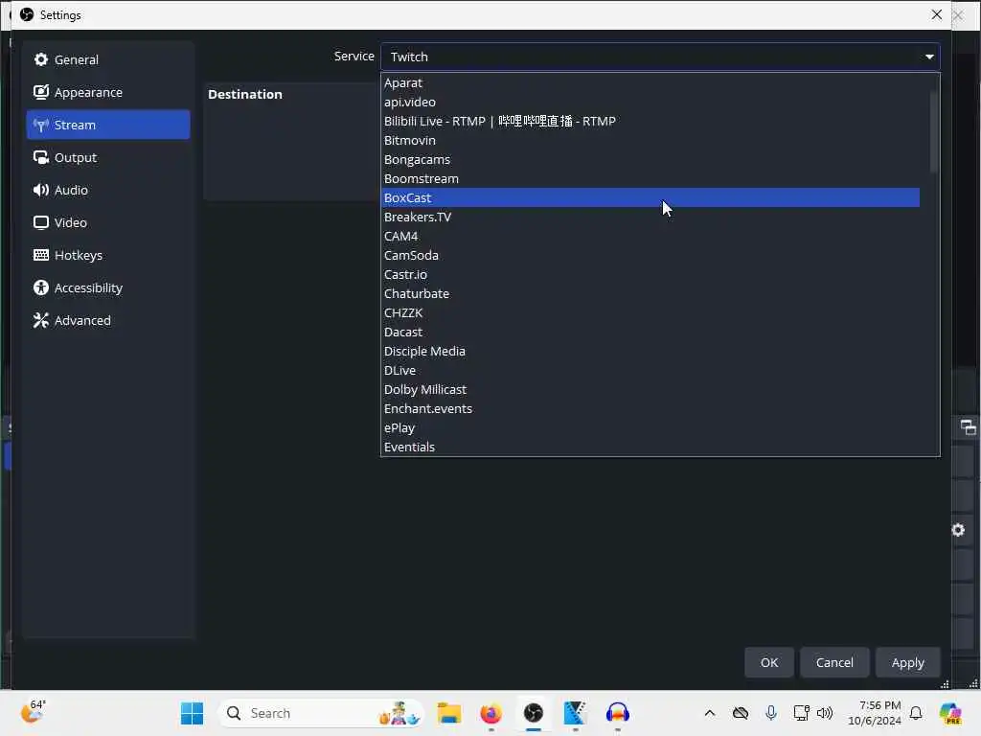Click the Cancel button
The height and width of the screenshot is (736, 981).
pyautogui.click(x=834, y=662)
